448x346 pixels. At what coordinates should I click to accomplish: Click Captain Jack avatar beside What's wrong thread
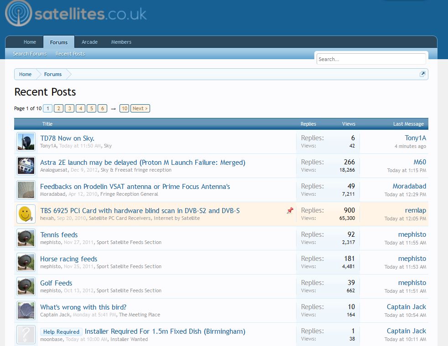26,310
